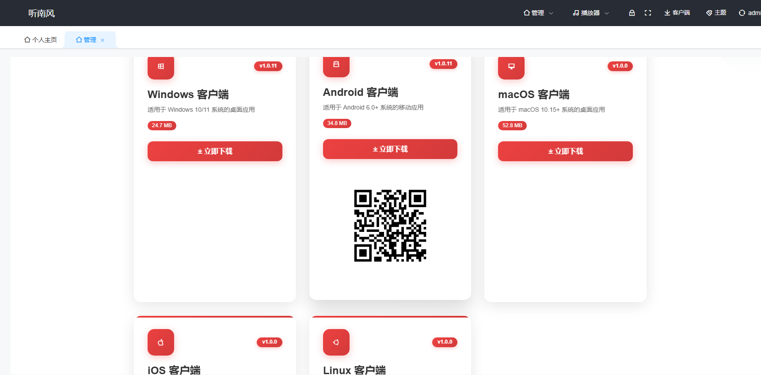Click the Windows client logo icon
This screenshot has width=761, height=375.
[x=161, y=67]
